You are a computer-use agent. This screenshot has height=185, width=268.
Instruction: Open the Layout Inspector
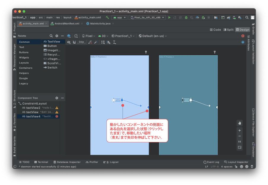pyautogui.click(x=236, y=162)
